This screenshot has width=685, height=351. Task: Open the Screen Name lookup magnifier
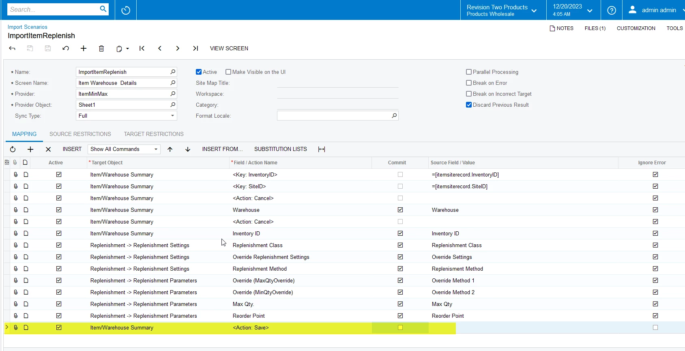coord(173,83)
